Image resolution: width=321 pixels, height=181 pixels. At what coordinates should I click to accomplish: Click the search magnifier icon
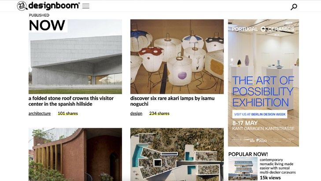294,7
